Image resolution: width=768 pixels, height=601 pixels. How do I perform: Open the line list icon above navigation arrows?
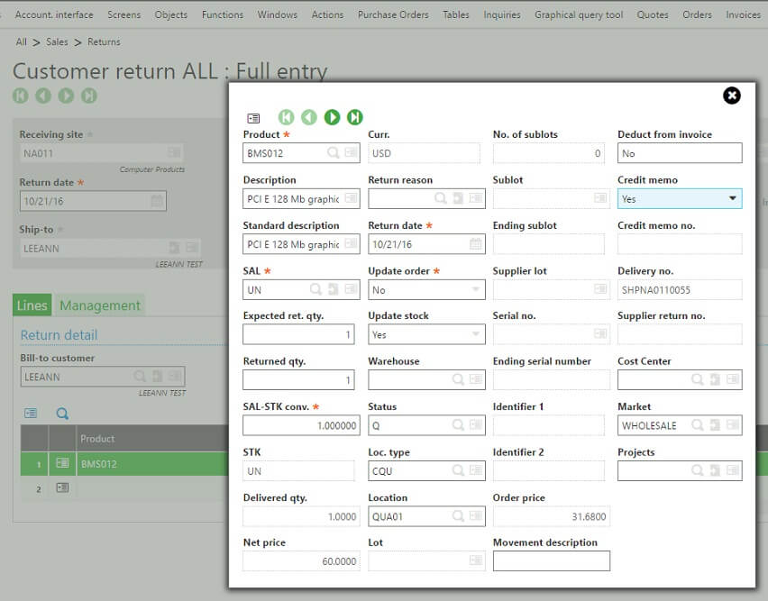(253, 118)
